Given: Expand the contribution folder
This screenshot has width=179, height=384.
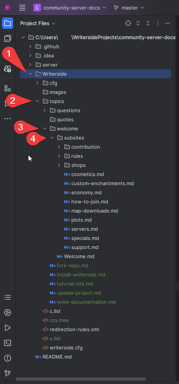Looking at the screenshot, I should tap(59, 147).
